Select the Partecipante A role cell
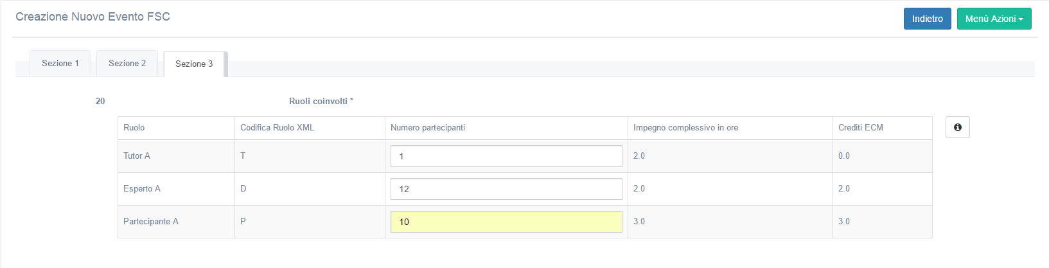This screenshot has width=1049, height=268. 151,222
